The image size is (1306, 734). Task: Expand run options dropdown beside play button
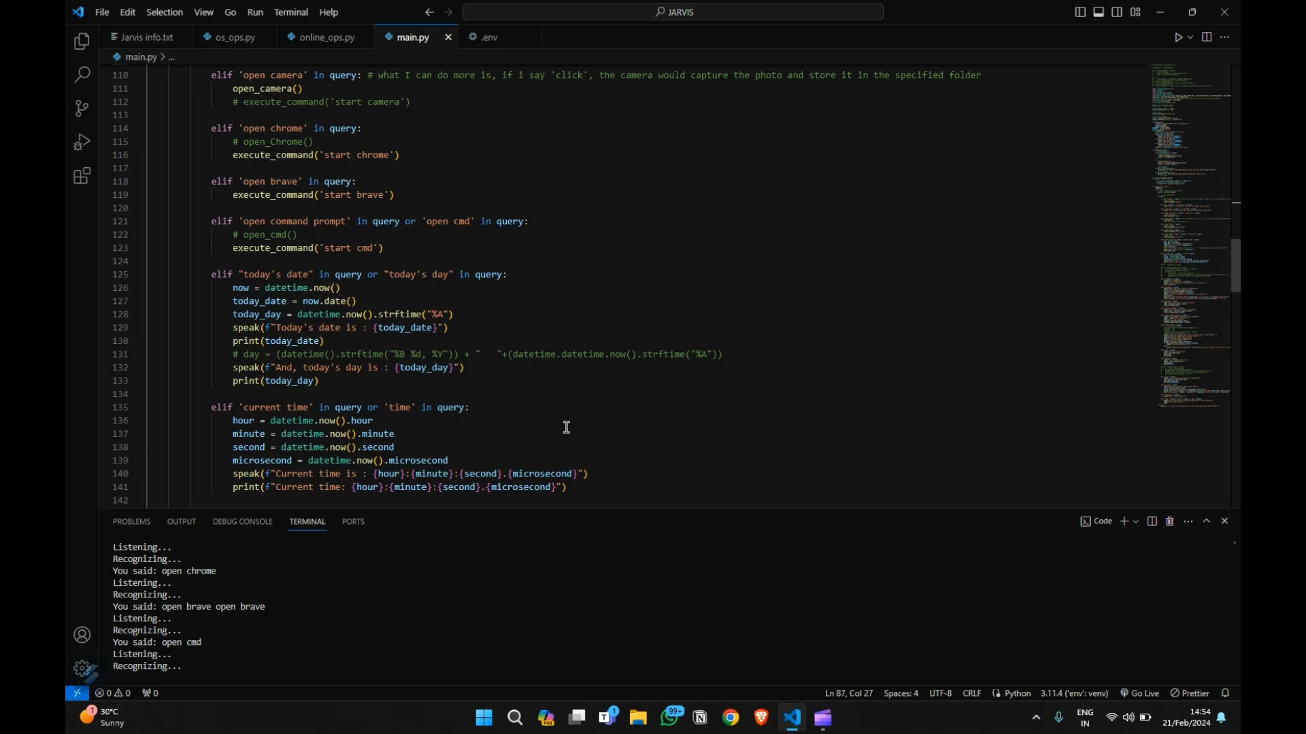tap(1190, 37)
